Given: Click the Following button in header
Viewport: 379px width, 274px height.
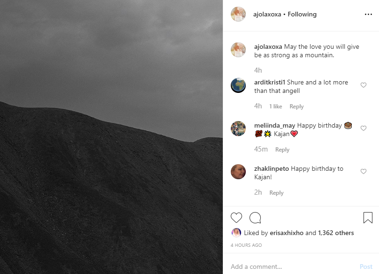Looking at the screenshot, I should pos(302,15).
